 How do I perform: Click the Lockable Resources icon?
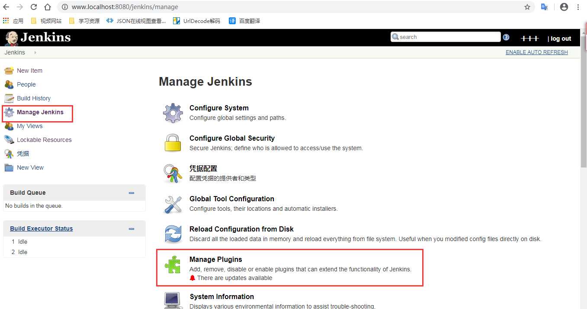click(x=9, y=140)
